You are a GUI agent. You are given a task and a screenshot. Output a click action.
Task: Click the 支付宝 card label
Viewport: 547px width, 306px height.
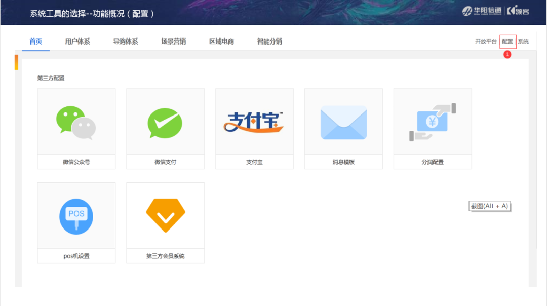pos(254,162)
